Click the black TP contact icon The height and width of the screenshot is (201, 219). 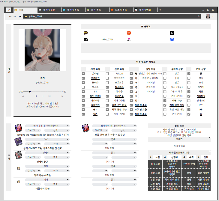(172, 33)
